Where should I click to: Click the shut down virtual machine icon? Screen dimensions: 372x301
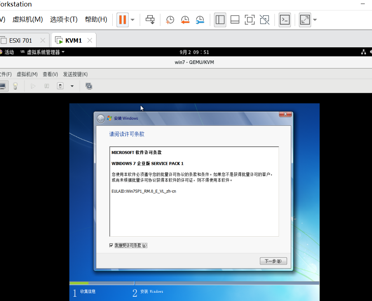pyautogui.click(x=60, y=86)
